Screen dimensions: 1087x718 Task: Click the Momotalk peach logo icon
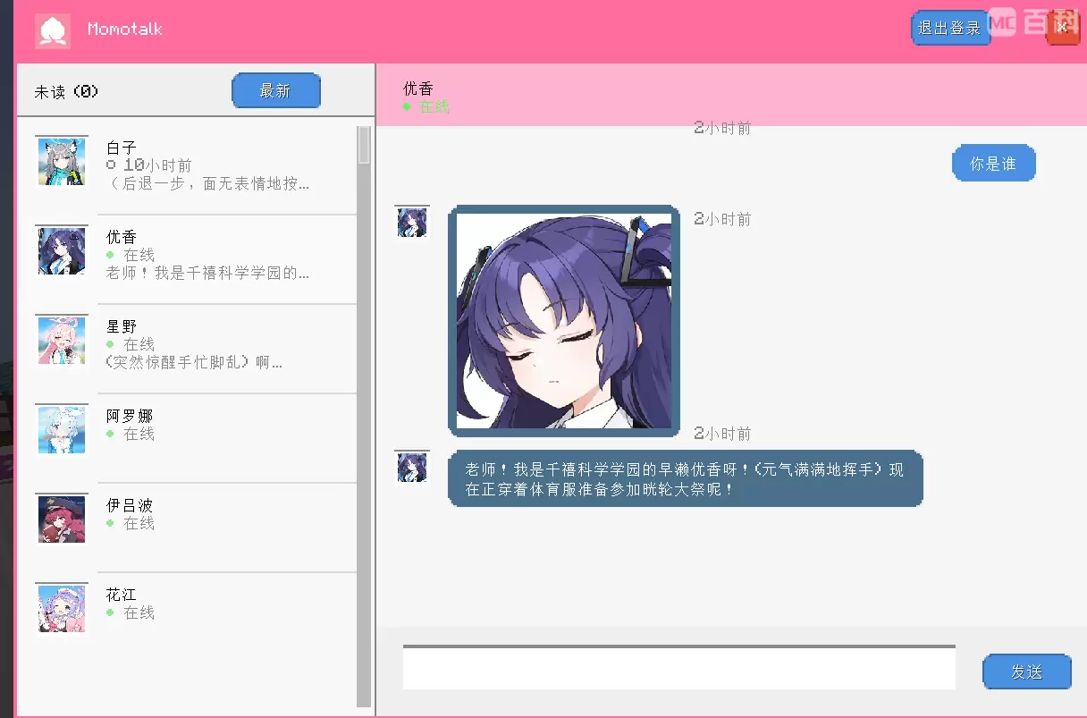pos(52,30)
